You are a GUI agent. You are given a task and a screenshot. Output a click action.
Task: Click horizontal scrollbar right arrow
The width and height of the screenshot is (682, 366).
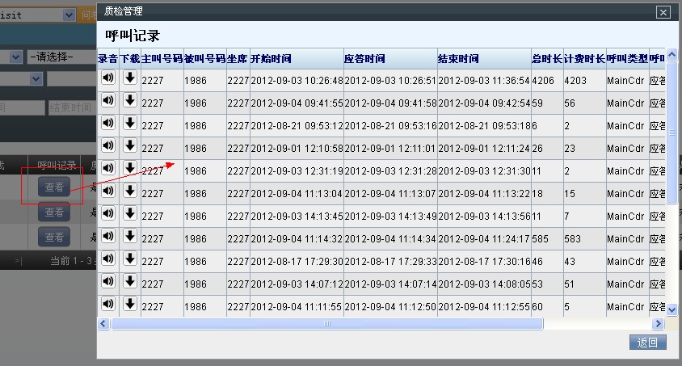pyautogui.click(x=658, y=324)
